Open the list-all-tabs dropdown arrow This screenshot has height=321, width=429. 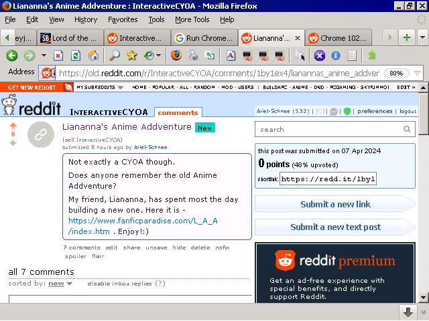tap(422, 37)
